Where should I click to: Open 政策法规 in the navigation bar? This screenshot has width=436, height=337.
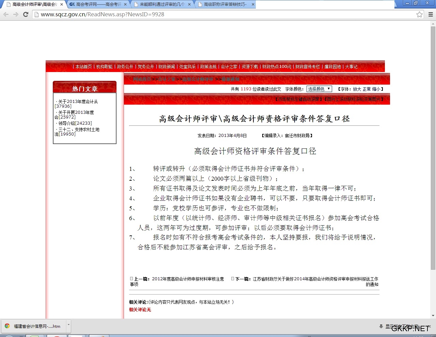tap(208, 67)
